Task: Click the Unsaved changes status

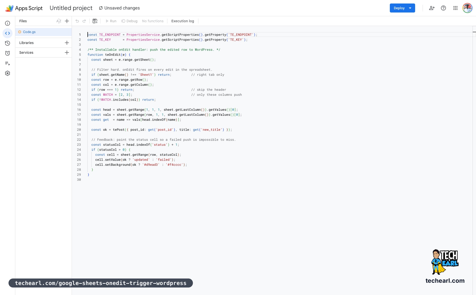Action: [x=119, y=8]
